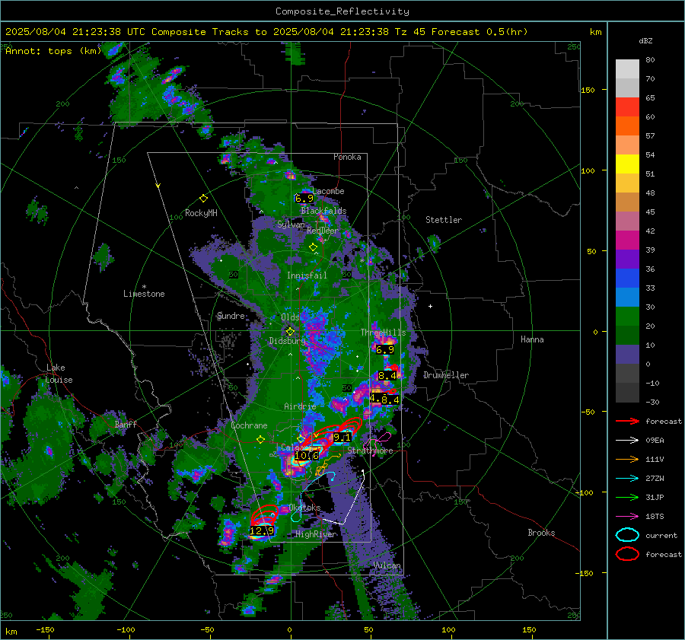Click the 100 tick on the horizontal axis
Image resolution: width=685 pixels, height=640 pixels.
(448, 630)
